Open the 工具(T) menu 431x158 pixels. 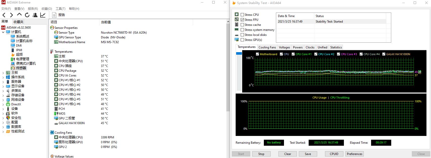[60, 9]
